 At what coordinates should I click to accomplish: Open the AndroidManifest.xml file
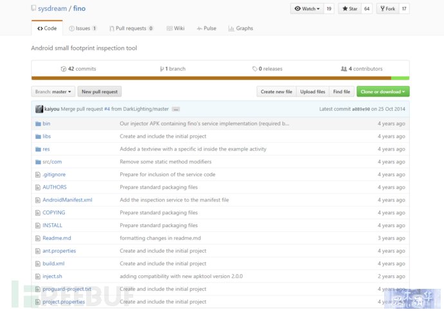pyautogui.click(x=68, y=200)
